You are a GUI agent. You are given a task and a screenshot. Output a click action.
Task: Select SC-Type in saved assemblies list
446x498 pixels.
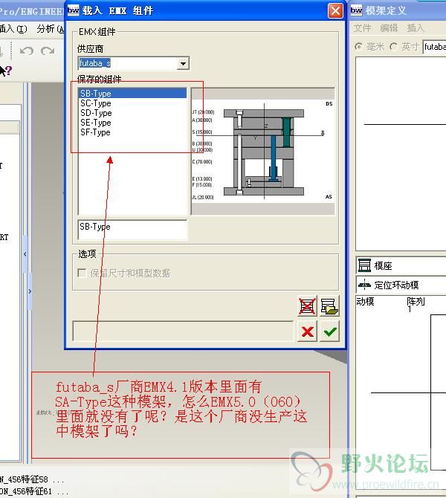132,103
